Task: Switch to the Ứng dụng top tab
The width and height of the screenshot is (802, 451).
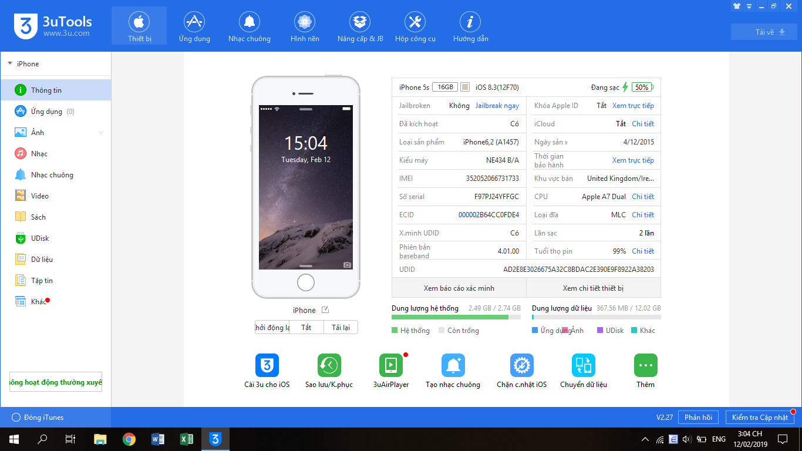Action: [194, 27]
